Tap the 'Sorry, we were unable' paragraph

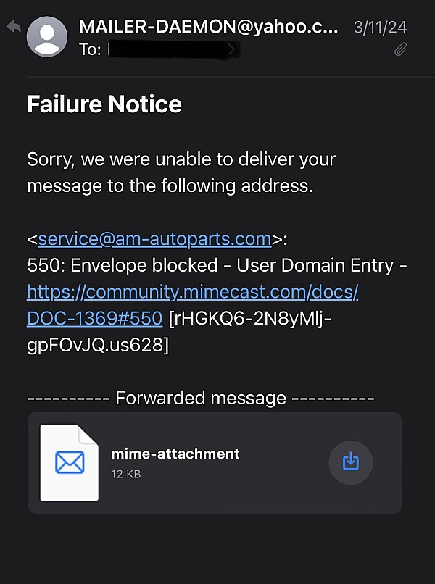coord(181,172)
